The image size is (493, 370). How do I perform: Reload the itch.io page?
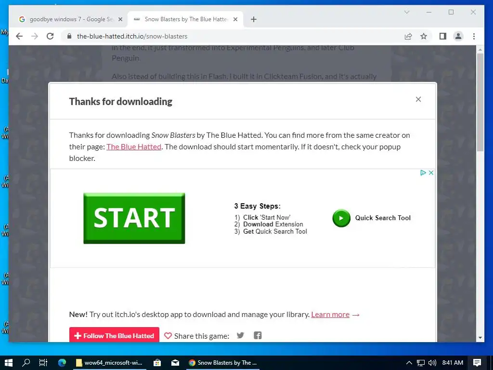pyautogui.click(x=50, y=36)
